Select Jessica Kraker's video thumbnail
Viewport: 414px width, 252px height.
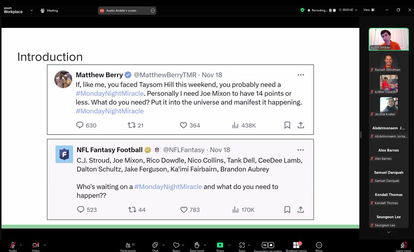click(x=389, y=106)
